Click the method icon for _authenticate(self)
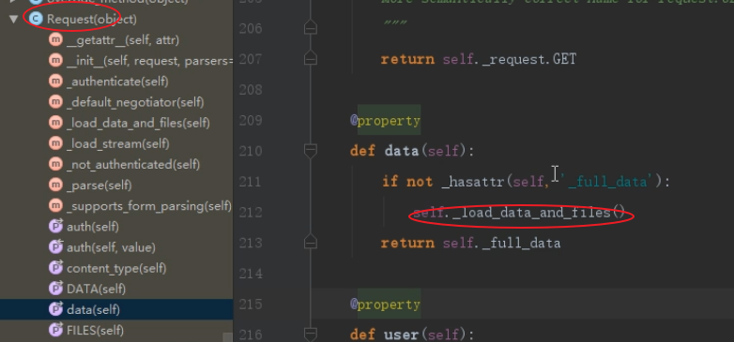This screenshot has height=342, width=734. (x=55, y=82)
